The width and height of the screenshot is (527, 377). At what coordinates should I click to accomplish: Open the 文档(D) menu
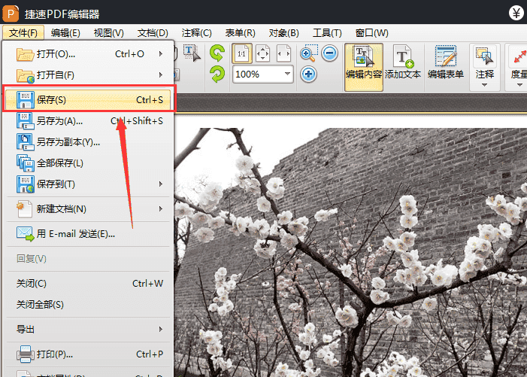(153, 33)
